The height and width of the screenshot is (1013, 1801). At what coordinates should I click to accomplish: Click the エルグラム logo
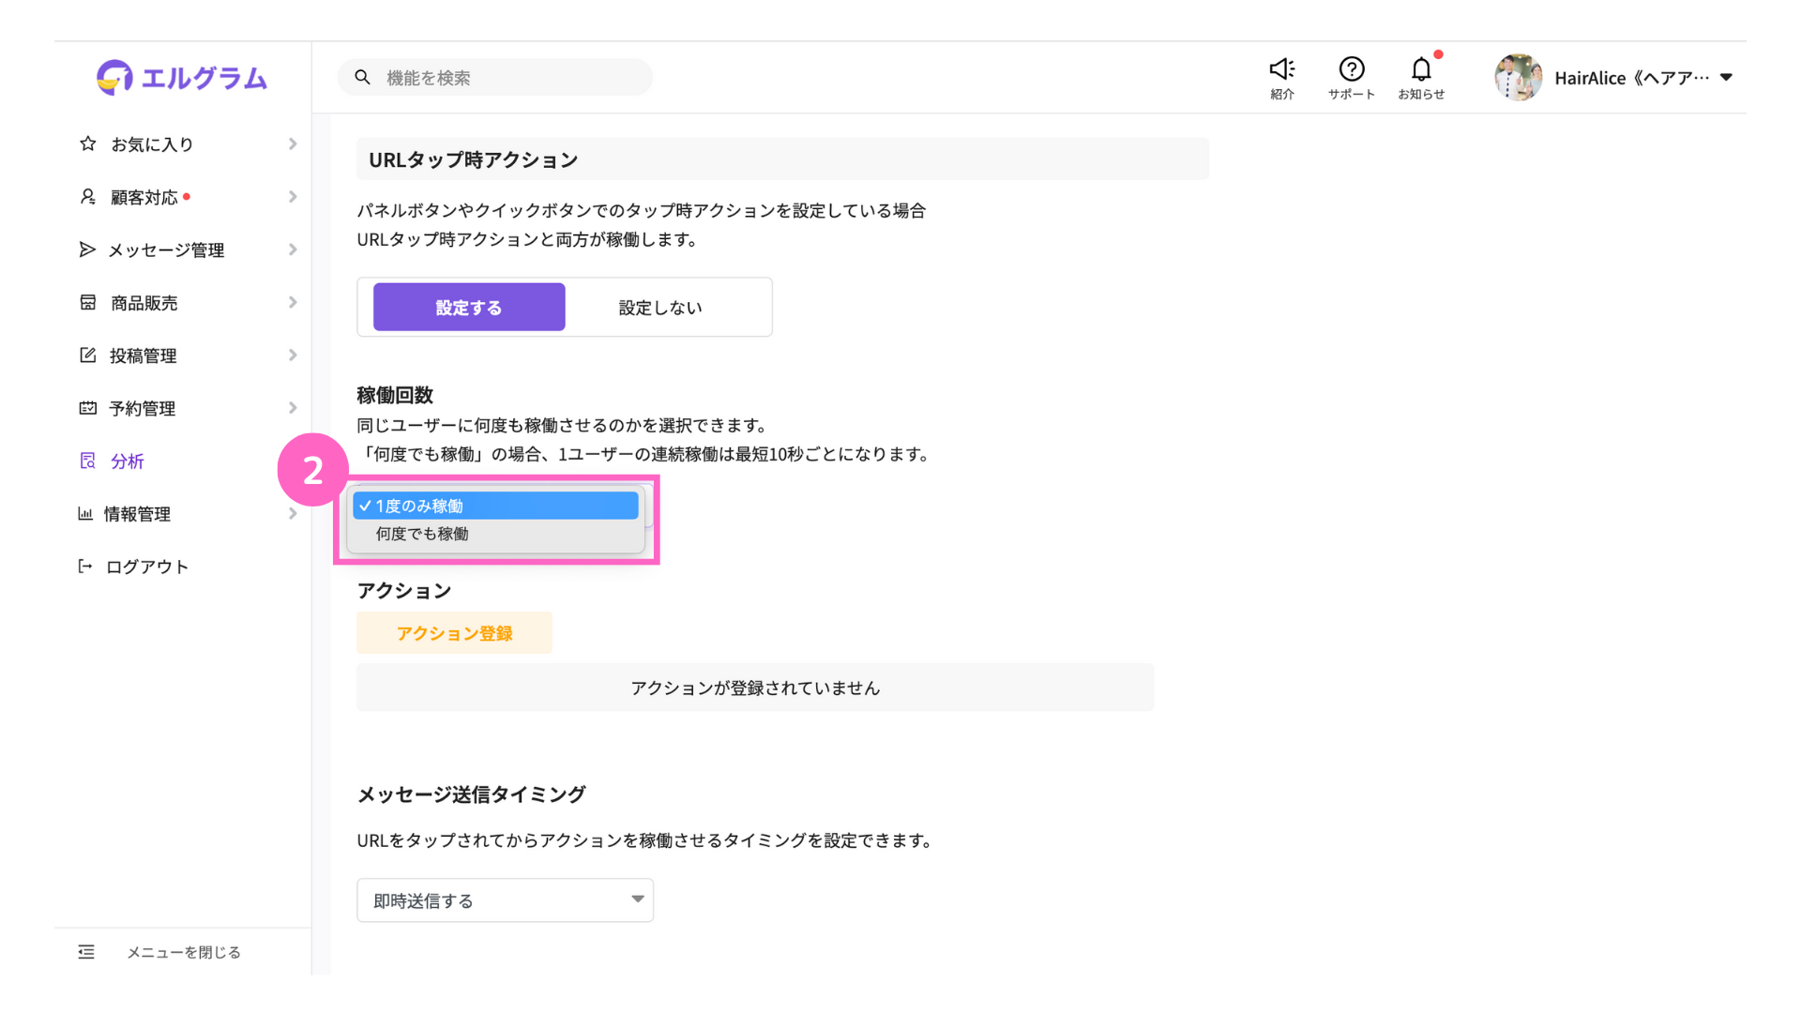coord(182,78)
